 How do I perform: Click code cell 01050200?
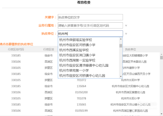(x=81, y=92)
